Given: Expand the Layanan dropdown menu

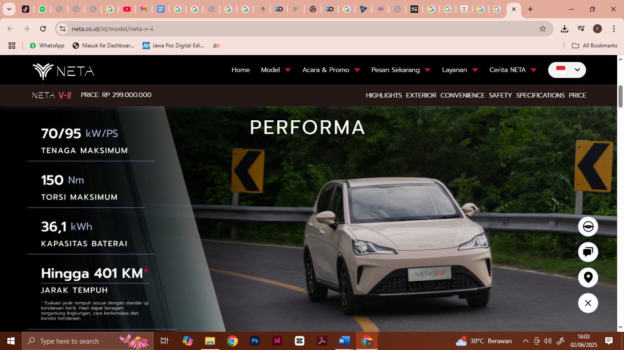Looking at the screenshot, I should coord(460,70).
